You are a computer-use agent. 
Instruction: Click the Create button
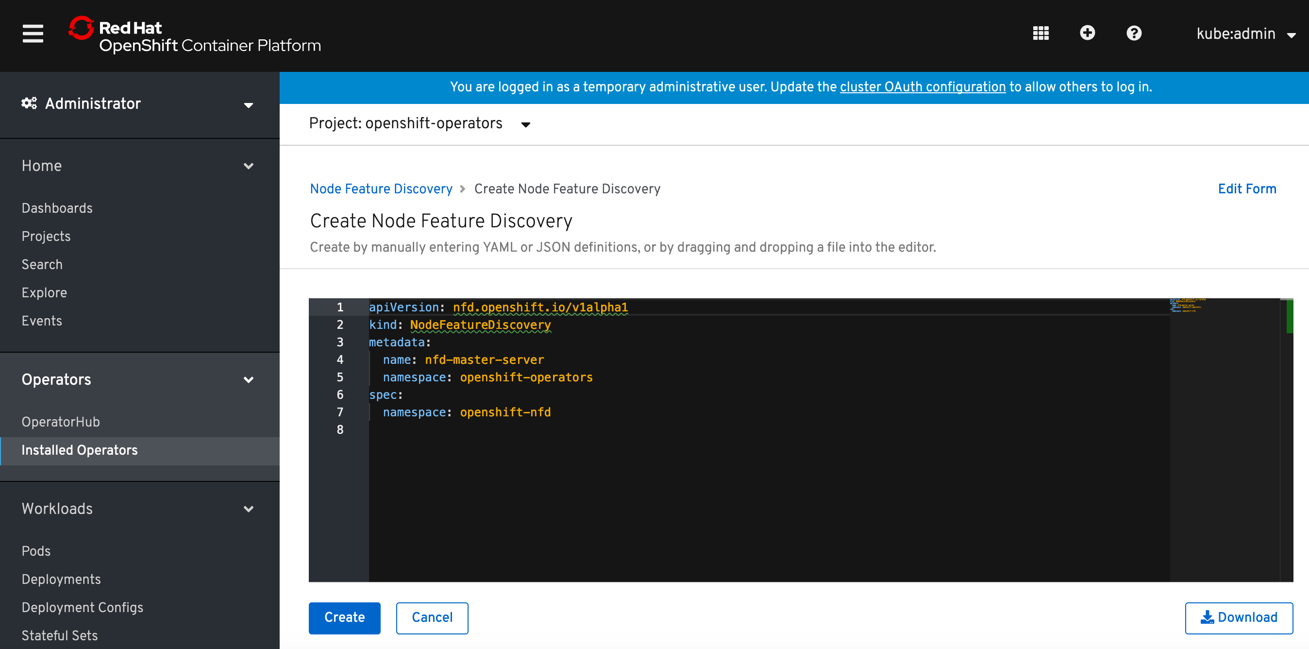[x=344, y=617]
